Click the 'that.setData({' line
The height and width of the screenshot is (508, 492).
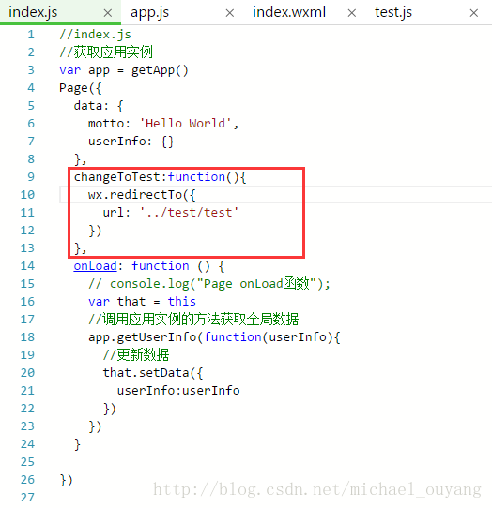(x=153, y=373)
